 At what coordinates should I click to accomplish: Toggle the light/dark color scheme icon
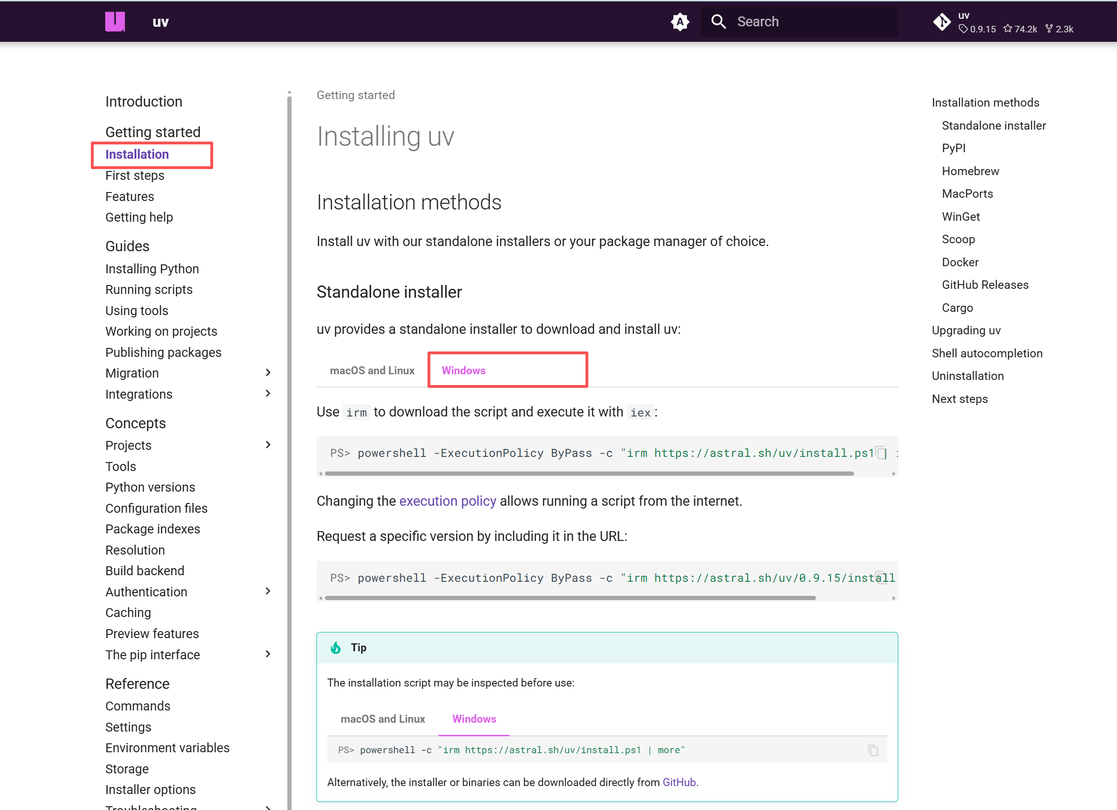pos(679,22)
